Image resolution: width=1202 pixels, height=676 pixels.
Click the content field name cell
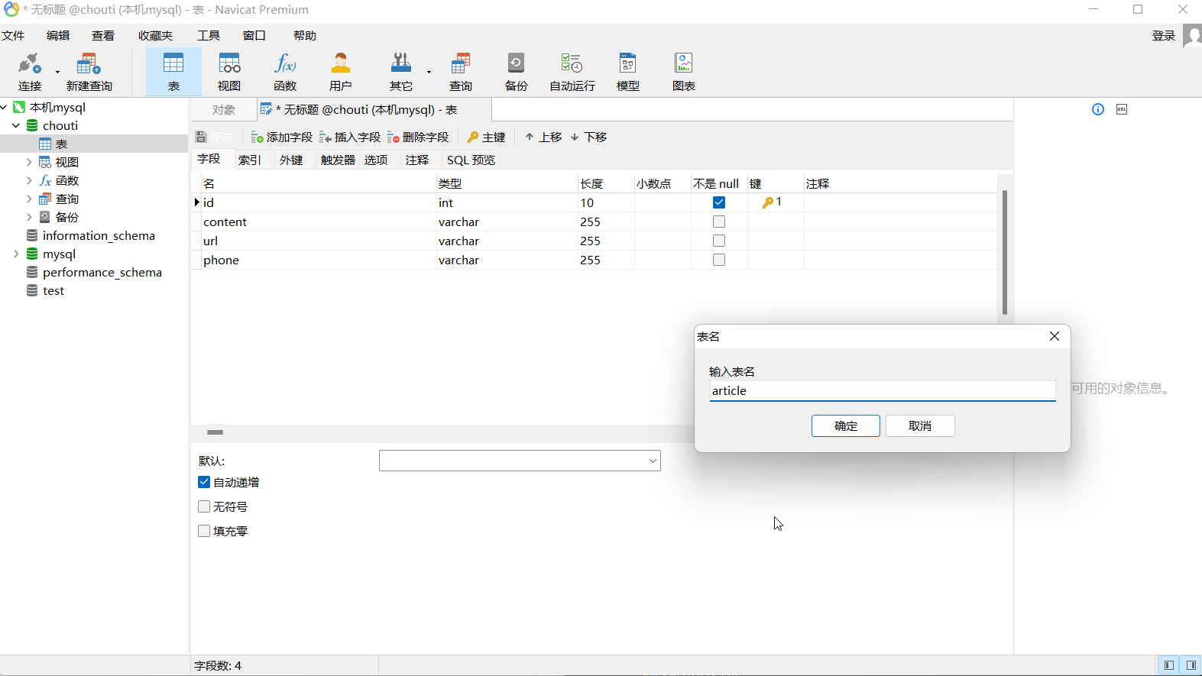(319, 222)
